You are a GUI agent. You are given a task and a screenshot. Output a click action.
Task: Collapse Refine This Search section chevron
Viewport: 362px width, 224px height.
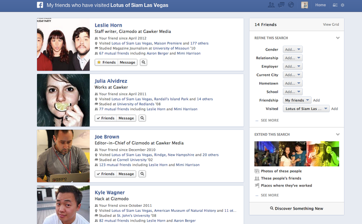(x=338, y=38)
